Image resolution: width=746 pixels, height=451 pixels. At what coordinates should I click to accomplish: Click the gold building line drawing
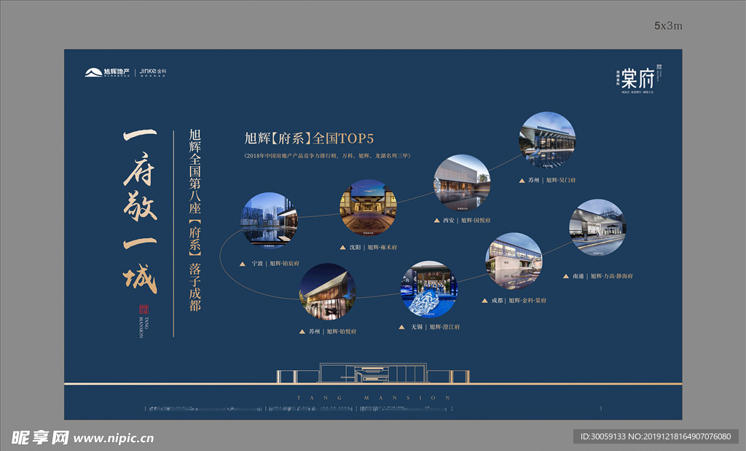(374, 372)
